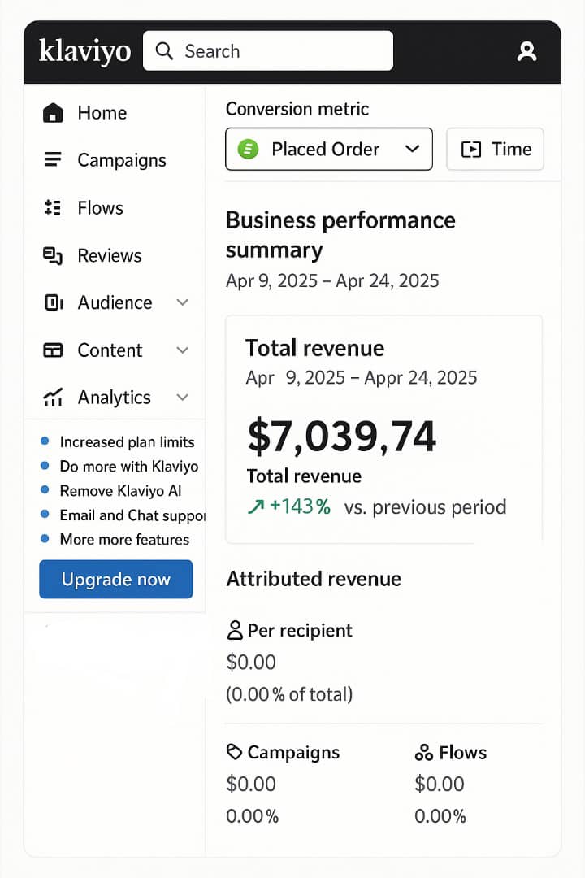Expand the Analytics chevron
Image resolution: width=585 pixels, height=878 pixels.
(183, 397)
